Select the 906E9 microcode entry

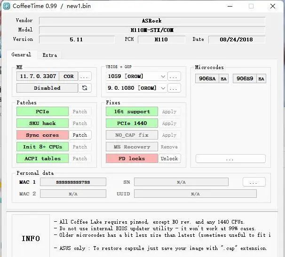tap(245, 78)
